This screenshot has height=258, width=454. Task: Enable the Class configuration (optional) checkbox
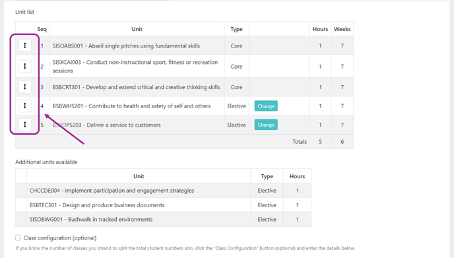(18, 238)
